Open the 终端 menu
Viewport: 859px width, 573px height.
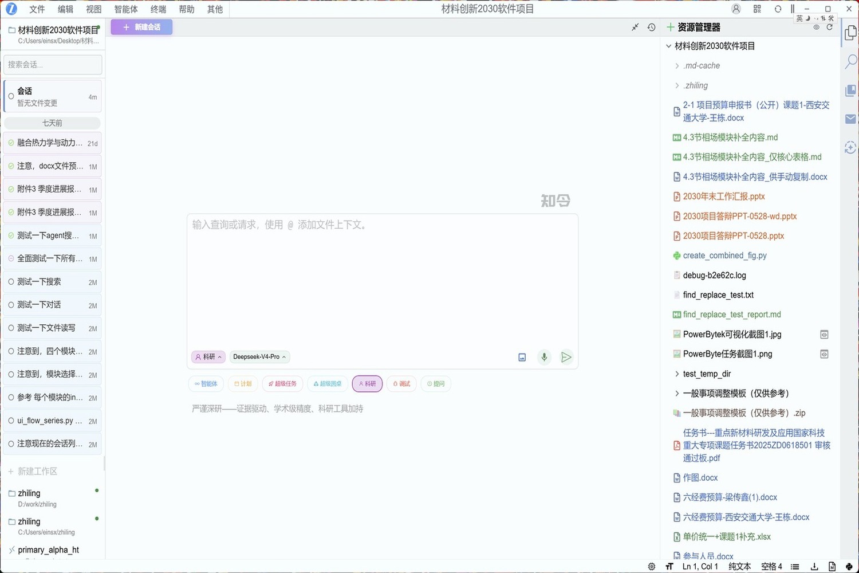[x=158, y=9]
